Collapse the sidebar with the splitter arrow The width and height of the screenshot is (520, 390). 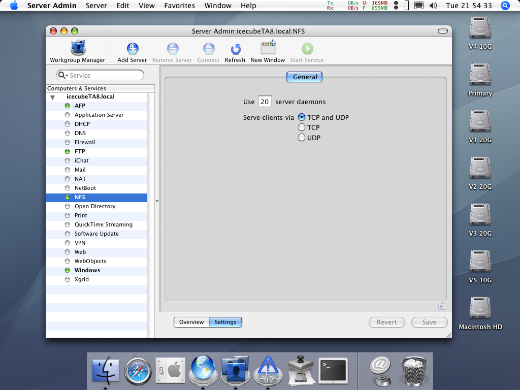[x=157, y=201]
